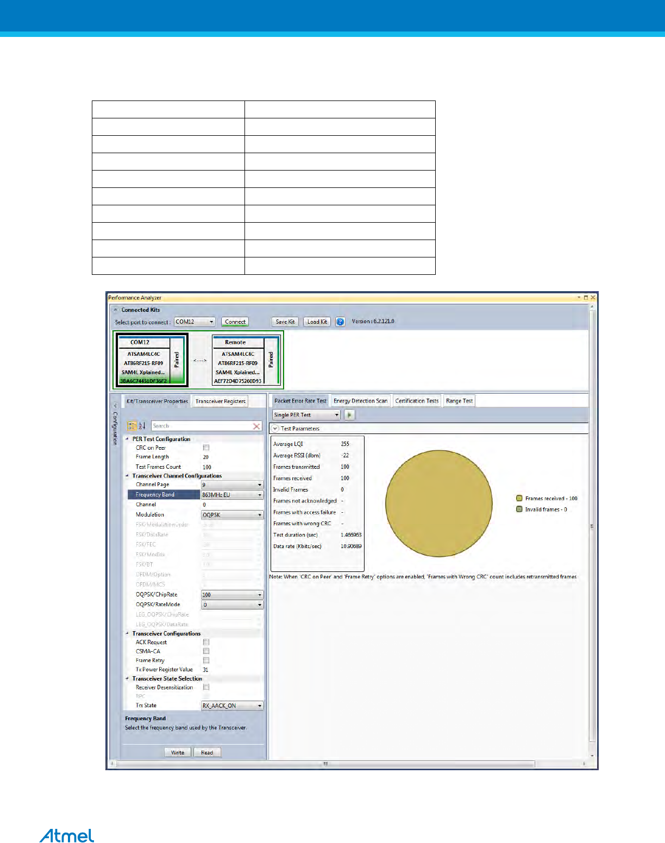The image size is (665, 843).
Task: Open the Certification Tests tab
Action: (417, 401)
